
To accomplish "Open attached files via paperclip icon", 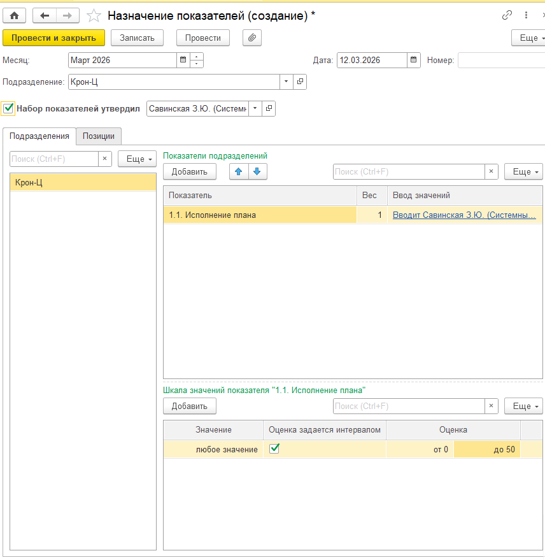I will [252, 38].
